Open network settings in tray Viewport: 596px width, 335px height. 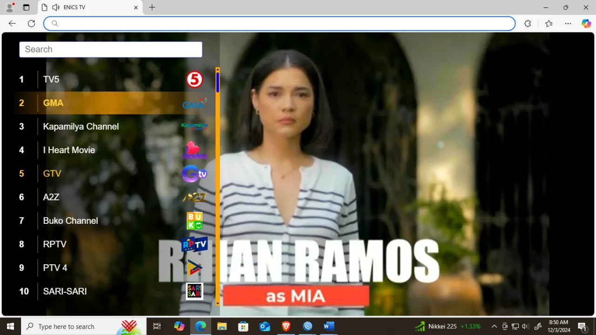(x=515, y=326)
